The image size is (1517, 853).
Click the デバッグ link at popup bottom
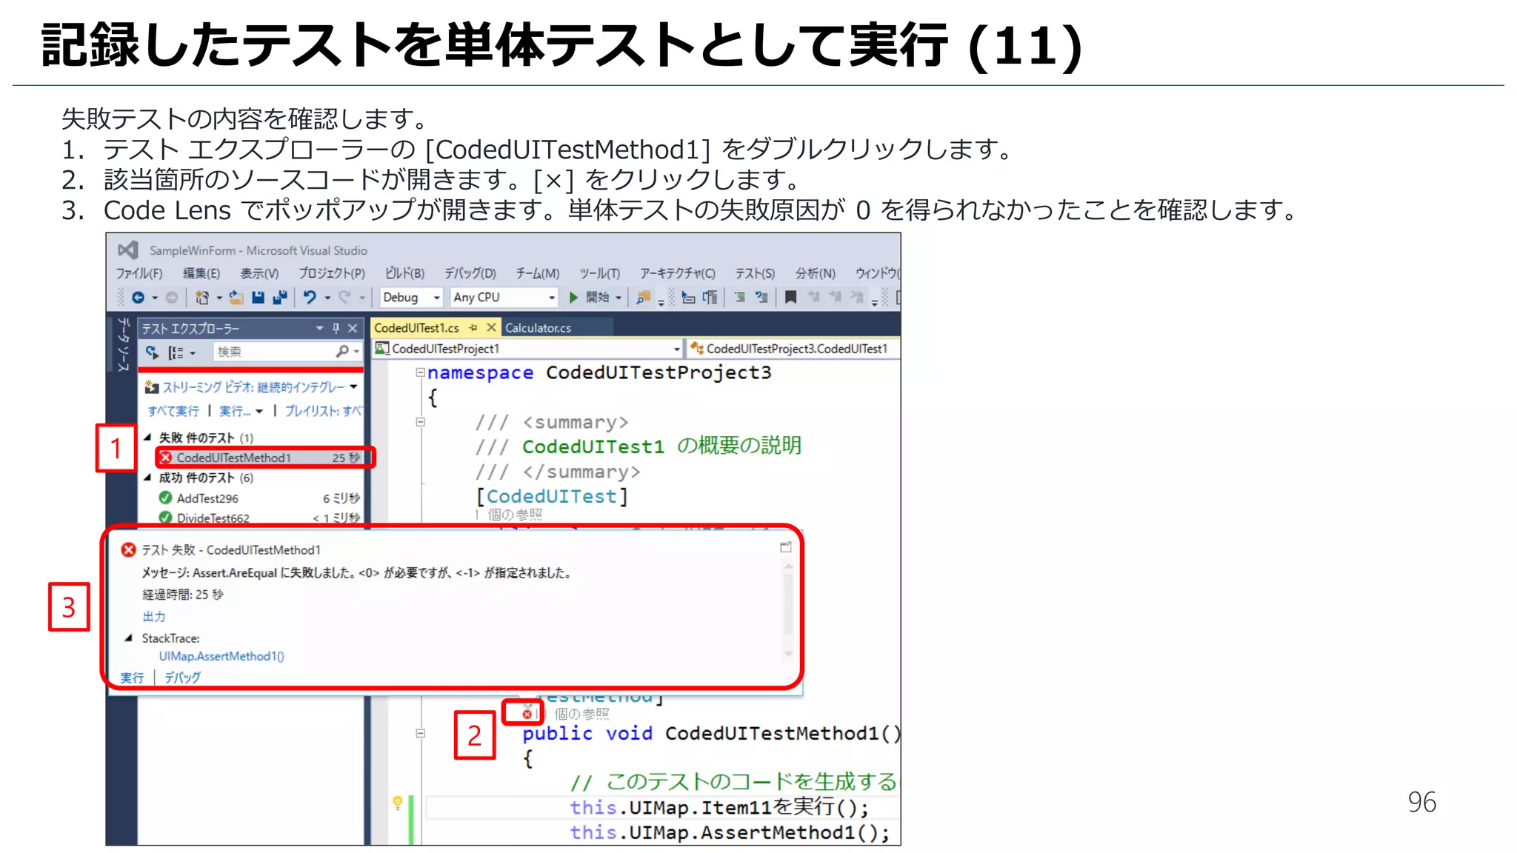[x=182, y=678]
